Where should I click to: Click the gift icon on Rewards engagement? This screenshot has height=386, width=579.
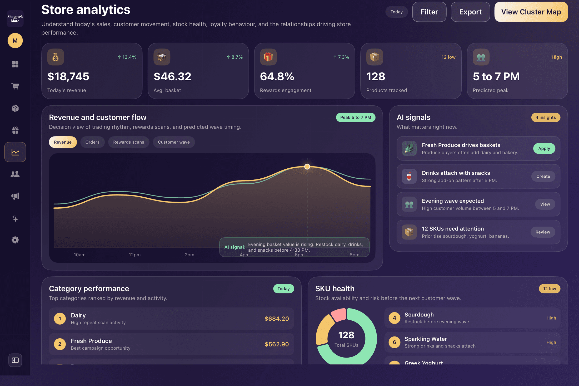[x=268, y=57]
